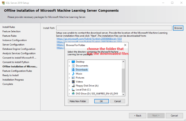Expand the Documents tree node
The image size is (186, 121).
(x=69, y=66)
